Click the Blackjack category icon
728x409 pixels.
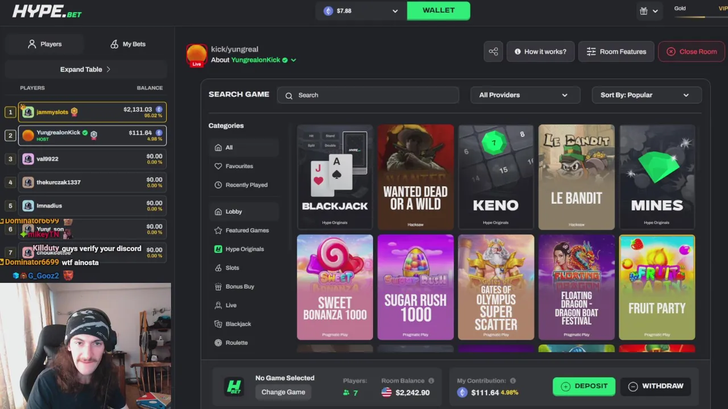(x=218, y=324)
